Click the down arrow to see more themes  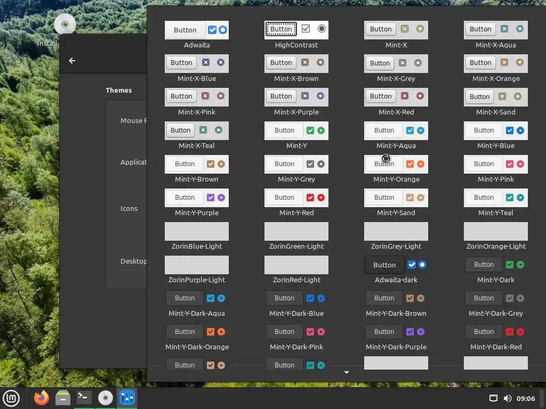tap(347, 372)
